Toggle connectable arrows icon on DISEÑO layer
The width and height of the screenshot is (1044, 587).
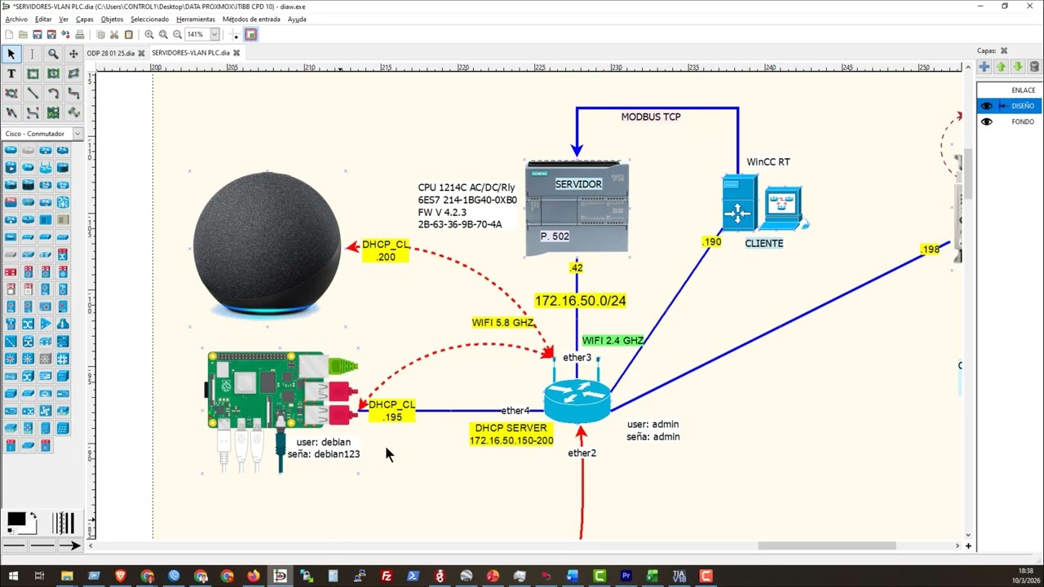point(1002,106)
